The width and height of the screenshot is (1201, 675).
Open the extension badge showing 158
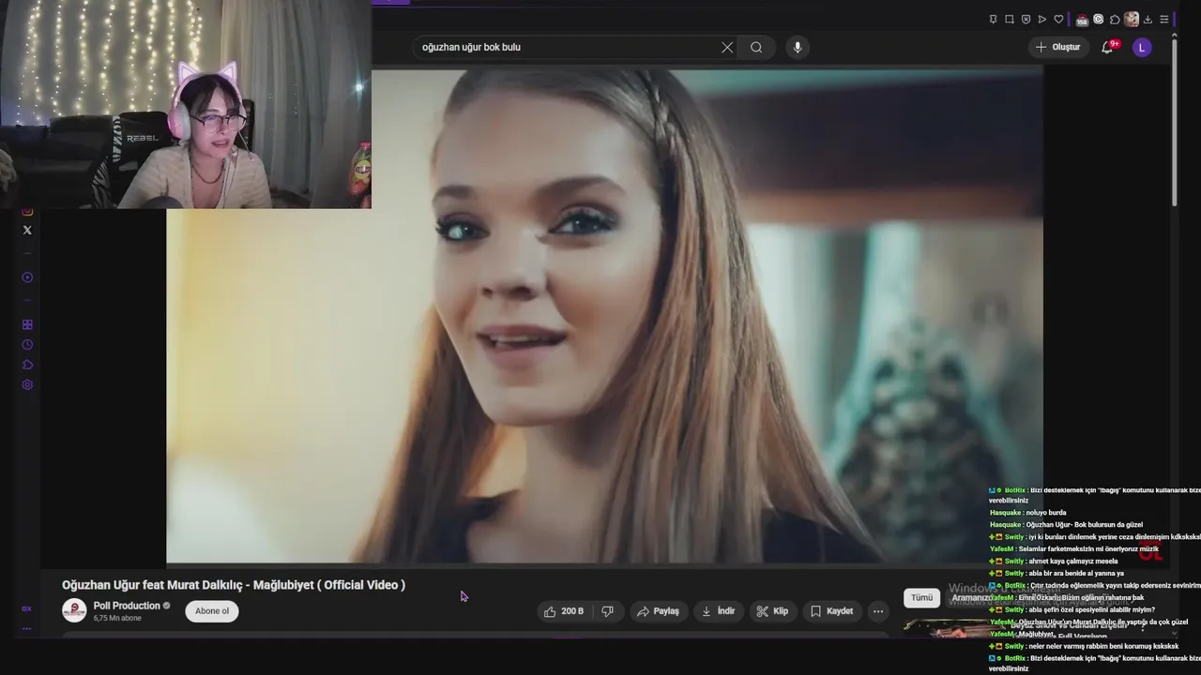(x=1082, y=20)
